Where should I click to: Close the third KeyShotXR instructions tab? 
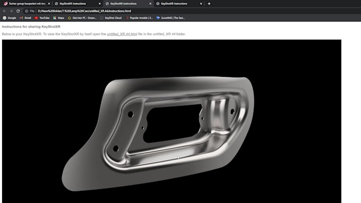click(x=150, y=4)
